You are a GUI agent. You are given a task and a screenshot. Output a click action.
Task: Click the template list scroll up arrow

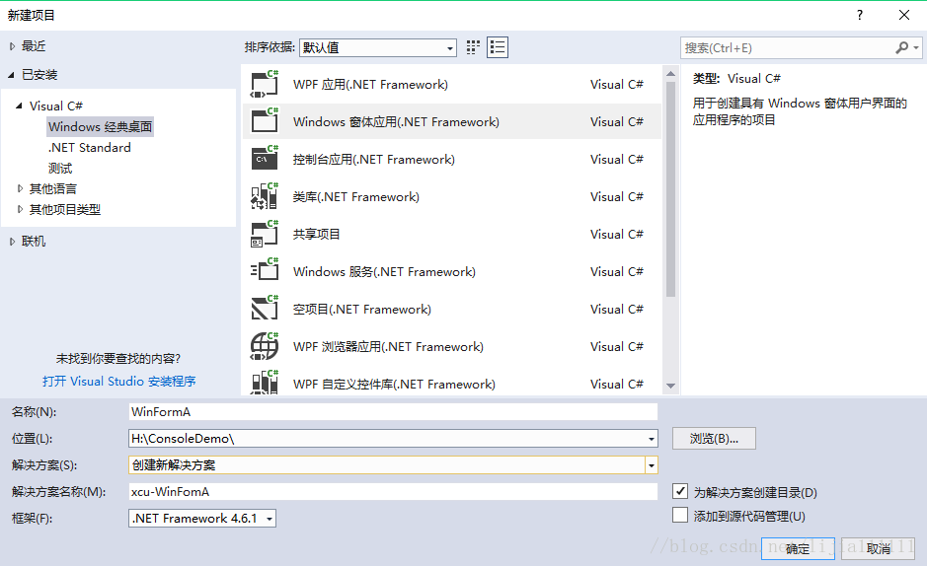click(x=670, y=74)
